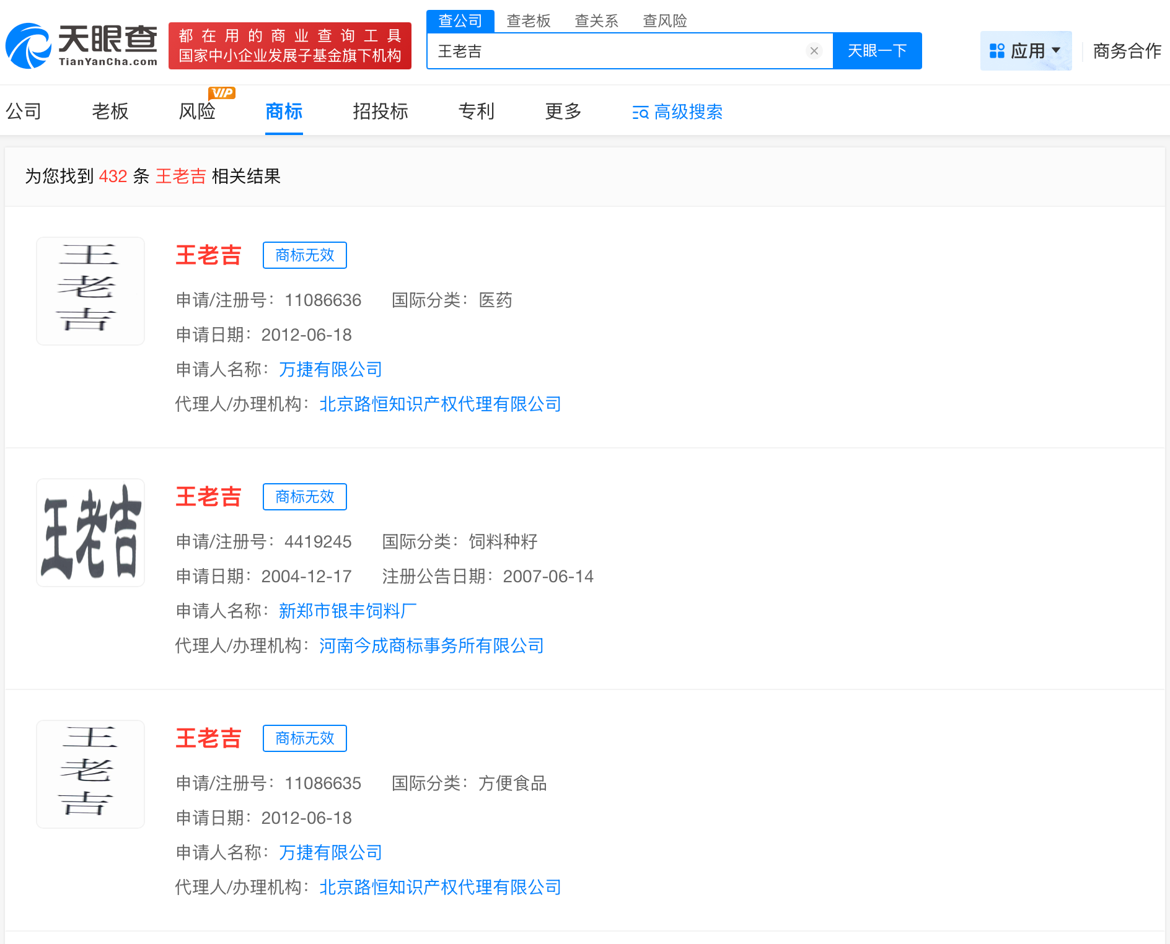Click 天眼一下 search button
Screen dimensions: 1170x944
pyautogui.click(x=877, y=50)
